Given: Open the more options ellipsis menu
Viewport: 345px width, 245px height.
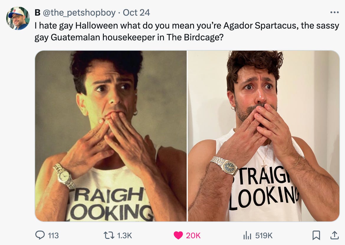Looking at the screenshot, I should 334,13.
